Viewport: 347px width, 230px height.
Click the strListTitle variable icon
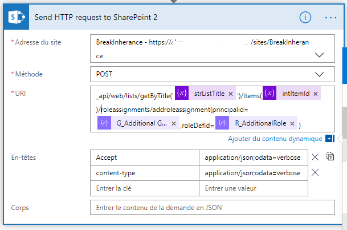click(182, 93)
